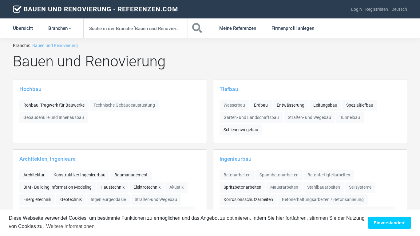420x236 pixels.
Task: Click the magnifying glass search icon
Action: (x=197, y=28)
